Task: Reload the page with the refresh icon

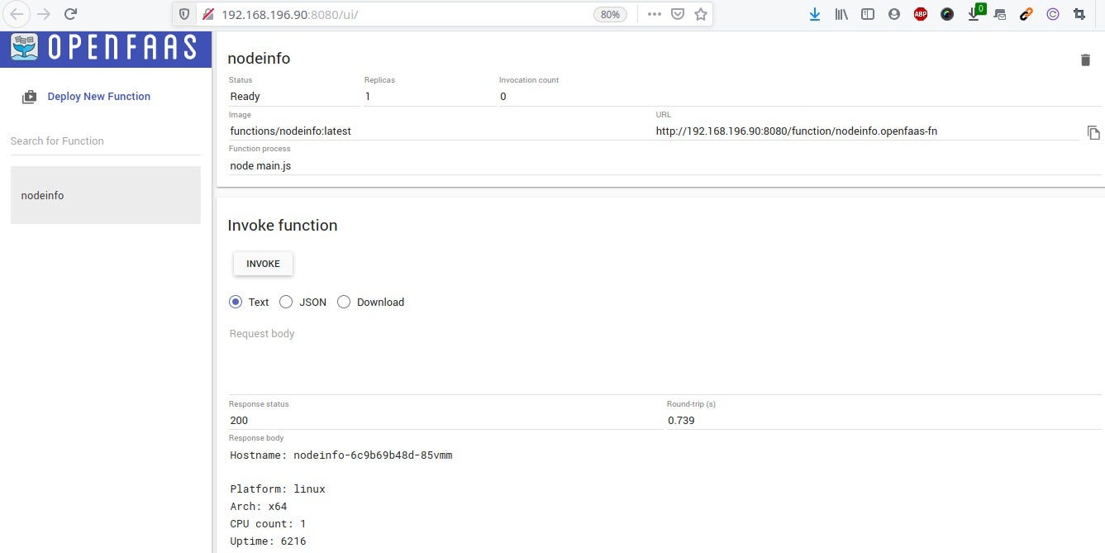Action: click(70, 14)
